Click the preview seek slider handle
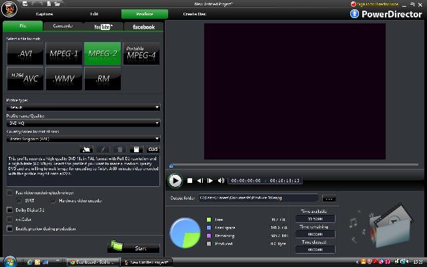427x267 pixels. (x=171, y=165)
